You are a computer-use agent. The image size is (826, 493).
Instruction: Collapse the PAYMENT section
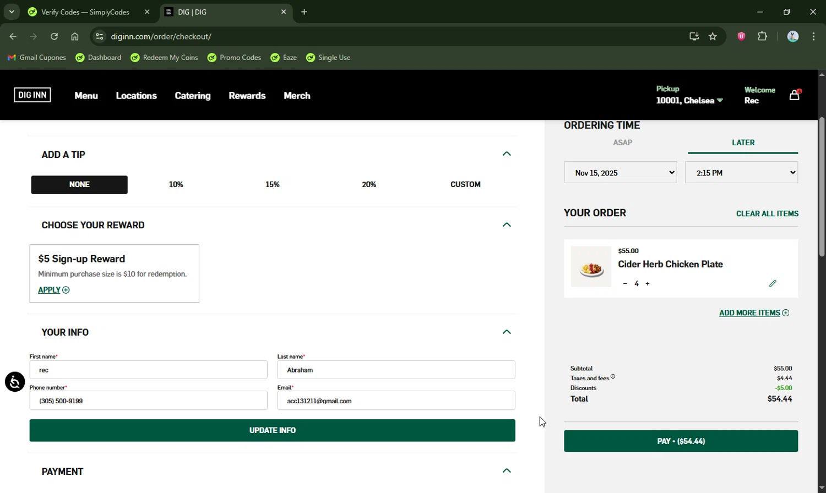pyautogui.click(x=507, y=471)
